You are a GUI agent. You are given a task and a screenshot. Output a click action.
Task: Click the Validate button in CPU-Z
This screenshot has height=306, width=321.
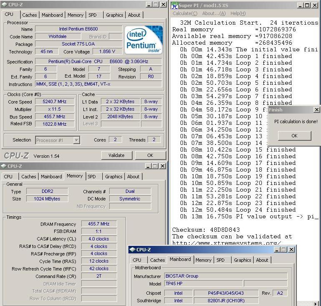coord(116,155)
